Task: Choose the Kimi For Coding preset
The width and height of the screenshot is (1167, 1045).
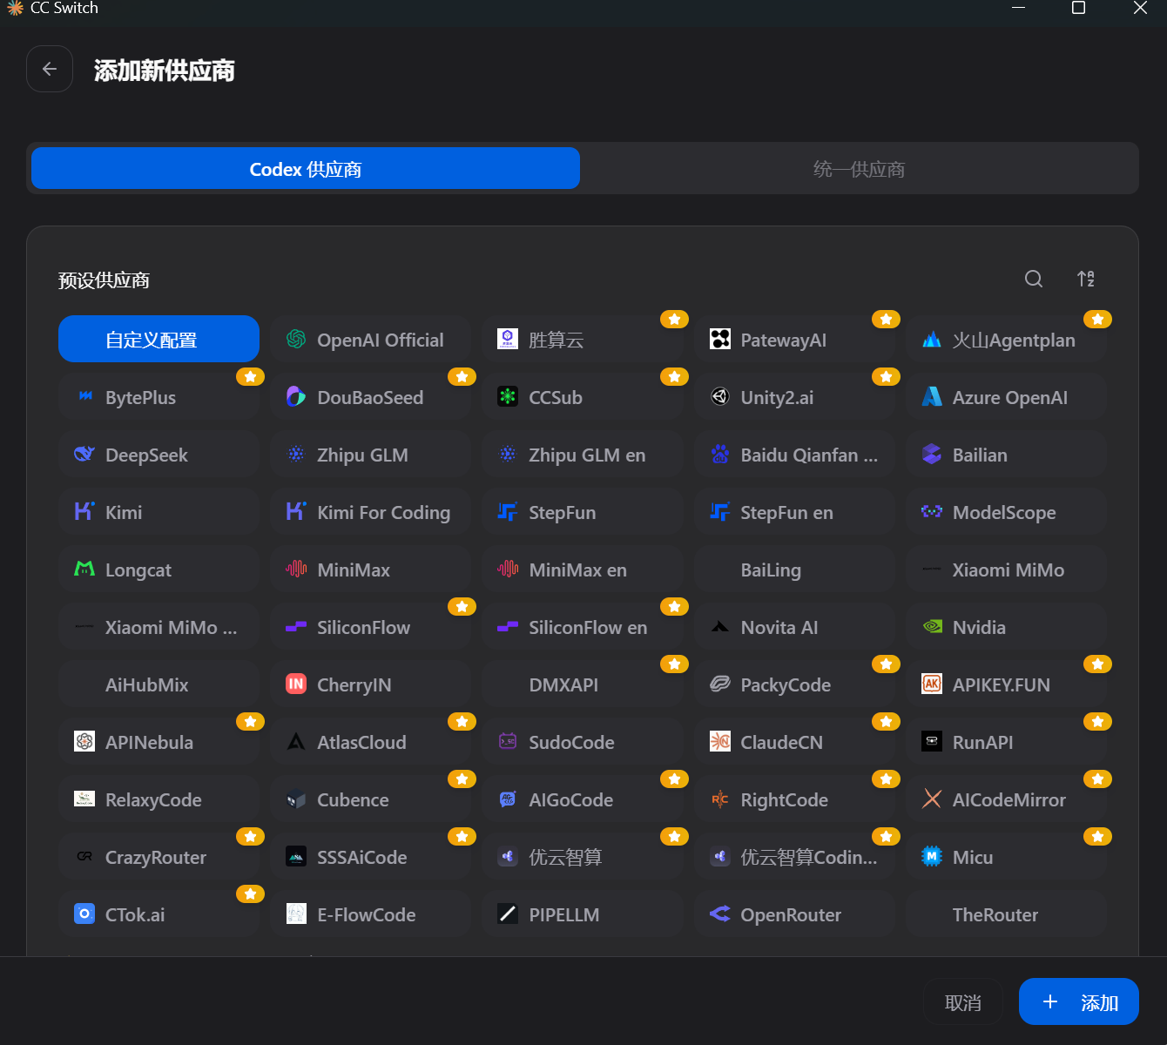Action: pyautogui.click(x=371, y=511)
